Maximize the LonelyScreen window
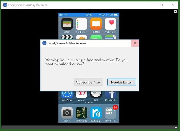 [161, 5]
